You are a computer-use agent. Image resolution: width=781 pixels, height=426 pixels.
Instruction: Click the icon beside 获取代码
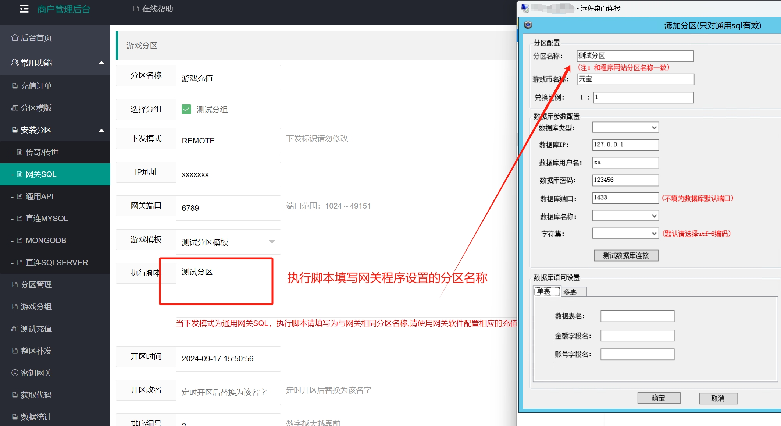(15, 395)
